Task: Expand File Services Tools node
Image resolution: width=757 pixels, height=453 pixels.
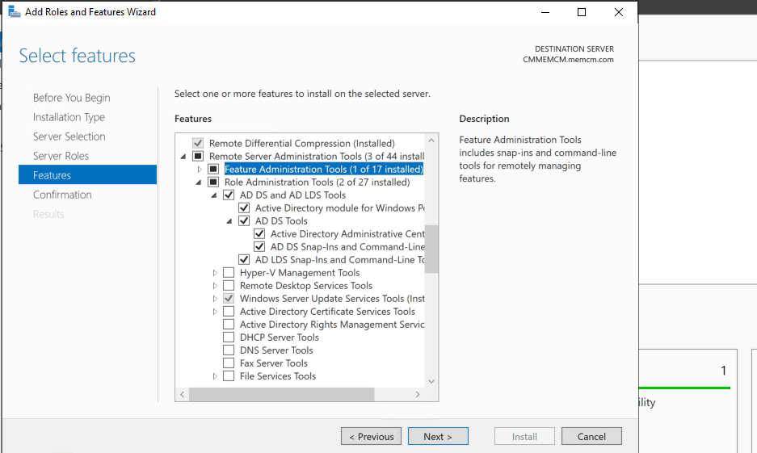Action: tap(214, 376)
